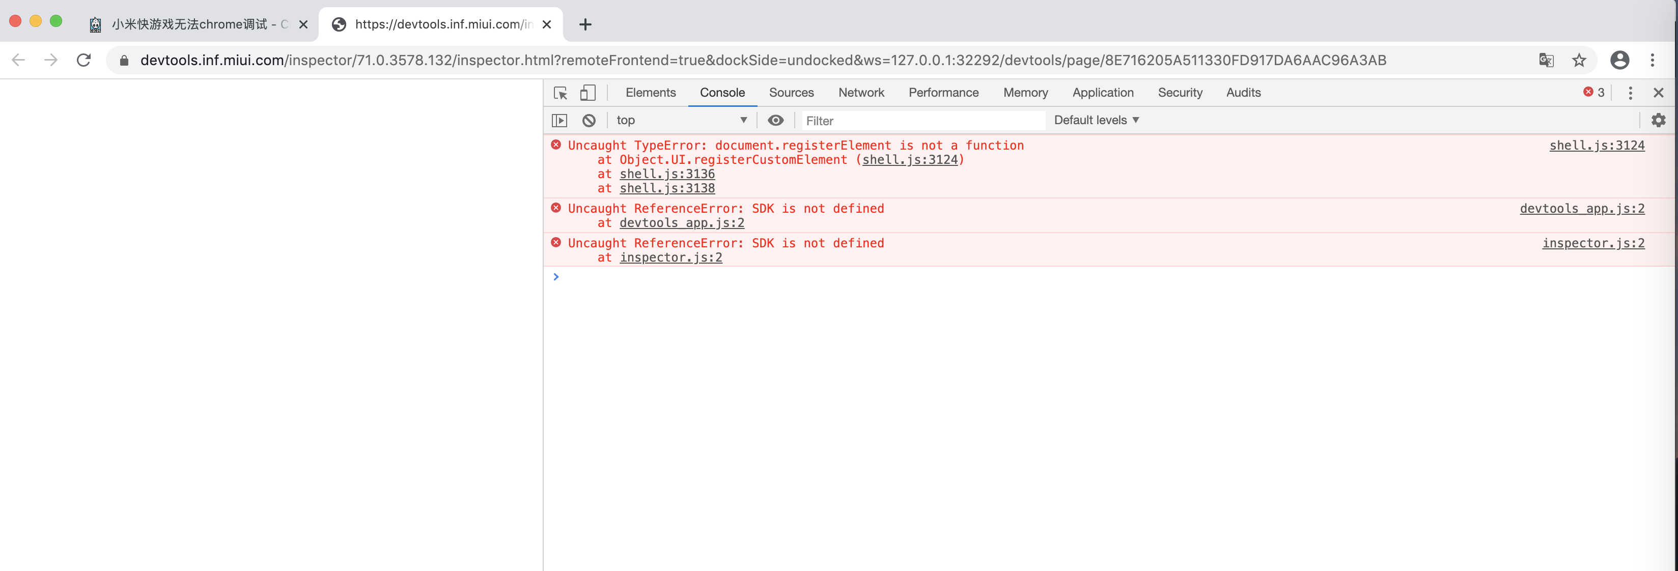This screenshot has width=1678, height=571.
Task: Open console settings gear
Action: (x=1658, y=121)
